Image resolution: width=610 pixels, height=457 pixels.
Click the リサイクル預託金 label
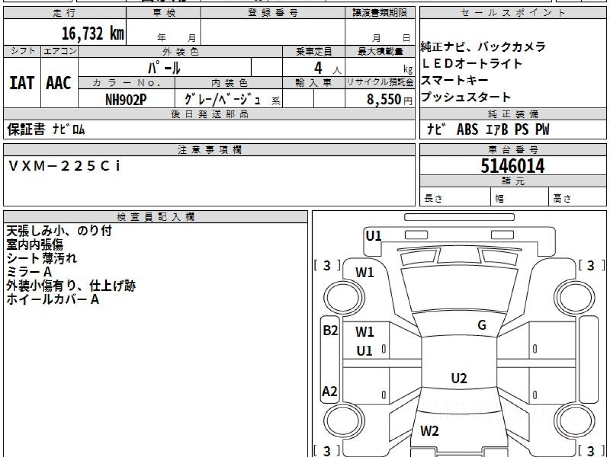(380, 83)
